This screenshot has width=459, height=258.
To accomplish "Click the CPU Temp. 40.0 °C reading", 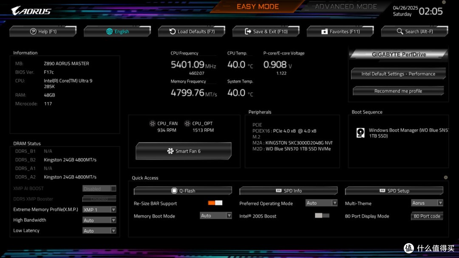I will tap(240, 64).
